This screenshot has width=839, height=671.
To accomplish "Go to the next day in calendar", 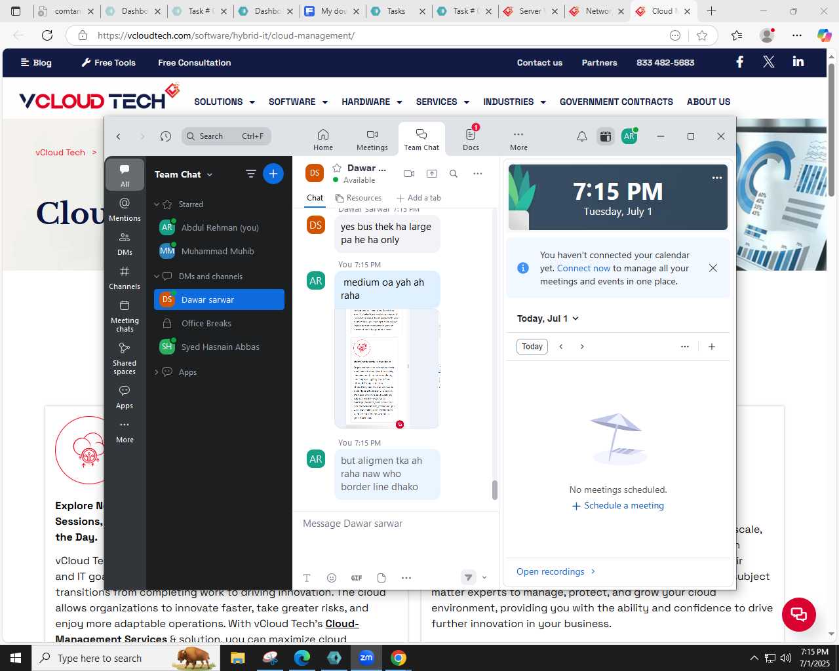I will 582,347.
